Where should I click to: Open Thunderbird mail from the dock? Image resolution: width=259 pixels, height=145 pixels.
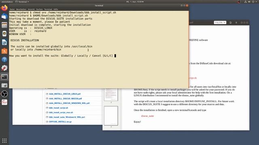click(x=4, y=17)
